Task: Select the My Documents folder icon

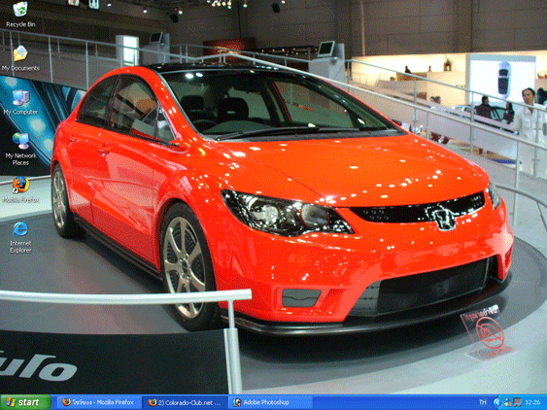Action: tap(20, 53)
